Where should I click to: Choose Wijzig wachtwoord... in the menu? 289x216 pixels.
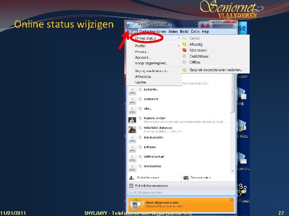click(x=151, y=71)
